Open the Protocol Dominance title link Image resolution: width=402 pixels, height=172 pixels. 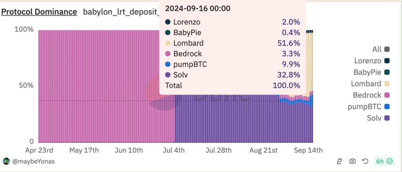pyautogui.click(x=39, y=12)
